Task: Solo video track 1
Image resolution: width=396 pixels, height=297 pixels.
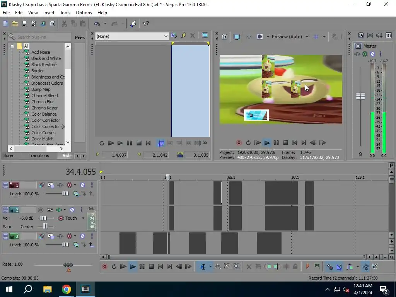Action: click(x=92, y=185)
